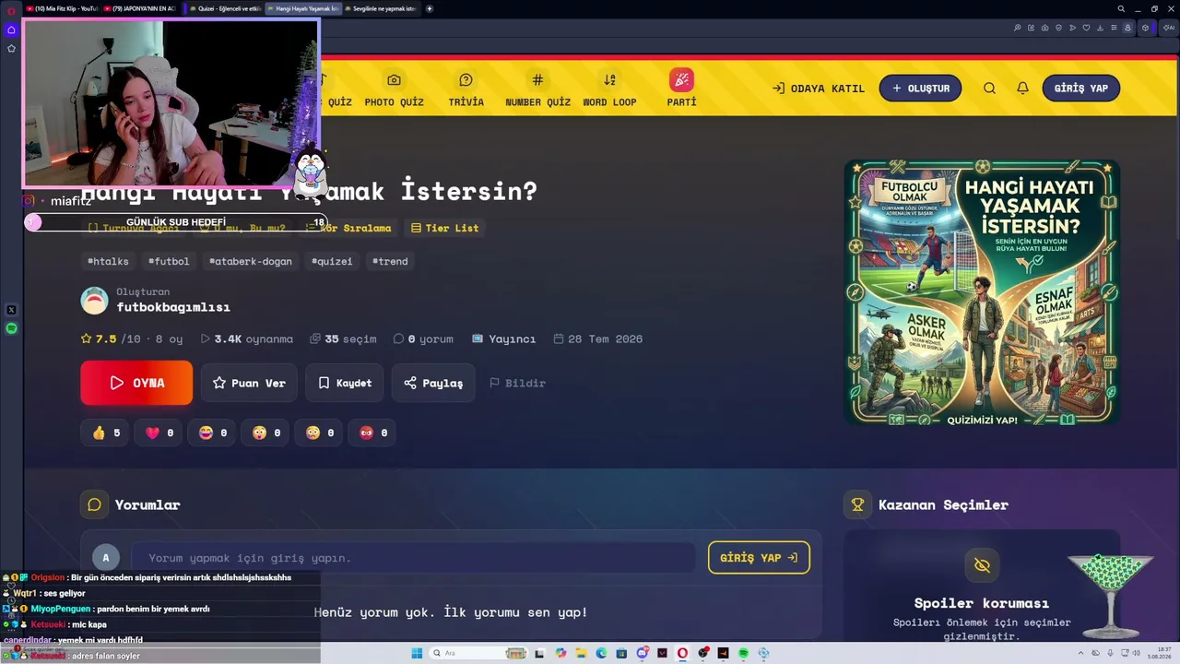Switch to the Sevgilinle ne yapmak tab
Viewport: 1180px width, 664px height.
[381, 8]
